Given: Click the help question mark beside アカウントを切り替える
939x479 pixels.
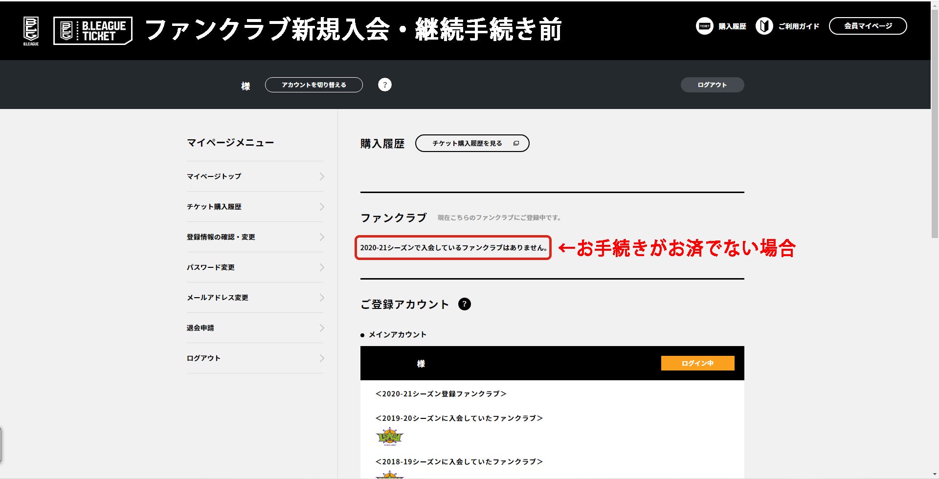Looking at the screenshot, I should point(385,85).
